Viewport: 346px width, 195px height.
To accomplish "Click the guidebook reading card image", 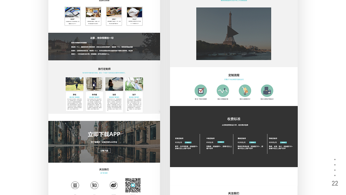I will 114,12.
